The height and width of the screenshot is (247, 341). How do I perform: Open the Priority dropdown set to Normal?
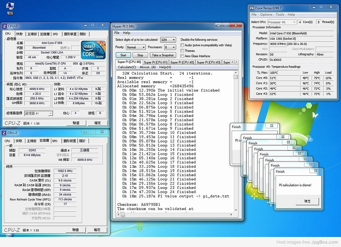pos(136,47)
